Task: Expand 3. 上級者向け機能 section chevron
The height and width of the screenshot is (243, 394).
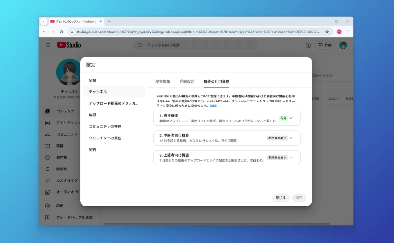Action: [x=291, y=158]
